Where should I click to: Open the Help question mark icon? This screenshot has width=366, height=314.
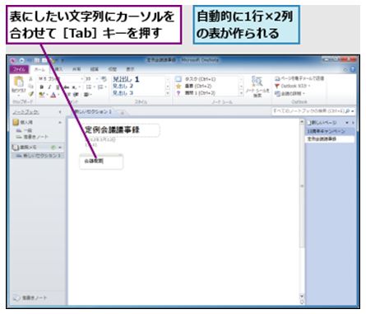click(x=353, y=69)
